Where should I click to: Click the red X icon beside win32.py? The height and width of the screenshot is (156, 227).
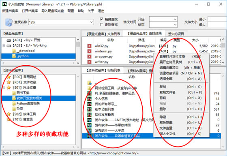coord(89,46)
